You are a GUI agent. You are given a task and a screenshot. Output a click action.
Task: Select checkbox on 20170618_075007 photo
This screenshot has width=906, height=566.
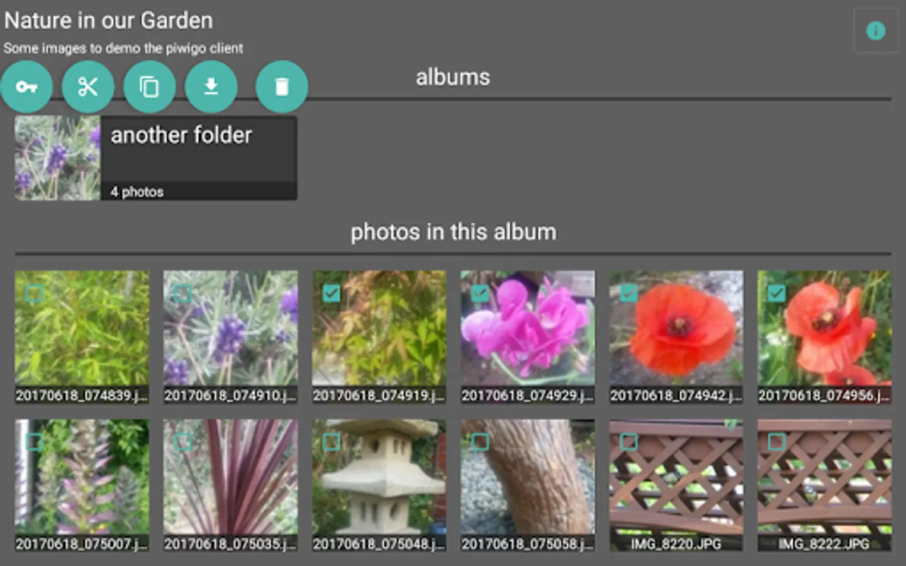pyautogui.click(x=34, y=441)
